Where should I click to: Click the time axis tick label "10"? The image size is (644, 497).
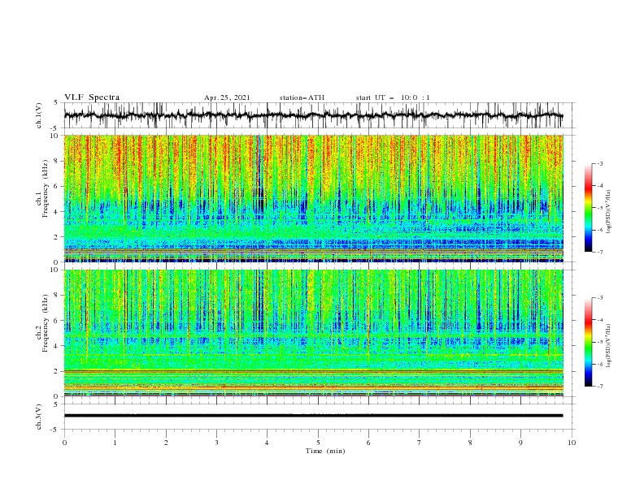(572, 443)
